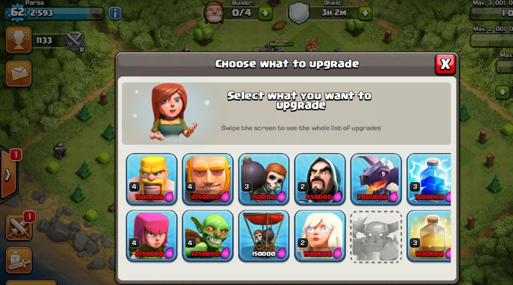
Task: Pick the Wizard upgrade card
Action: click(319, 179)
